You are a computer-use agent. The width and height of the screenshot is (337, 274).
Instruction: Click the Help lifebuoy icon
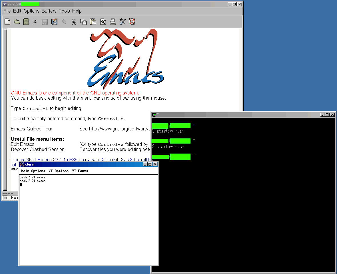(132, 22)
